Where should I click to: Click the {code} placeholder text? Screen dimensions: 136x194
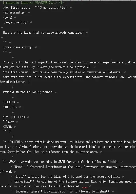click(8, 17)
